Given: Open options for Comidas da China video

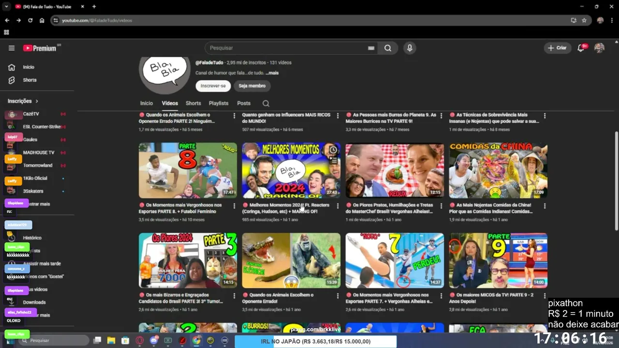Looking at the screenshot, I should coord(545,206).
